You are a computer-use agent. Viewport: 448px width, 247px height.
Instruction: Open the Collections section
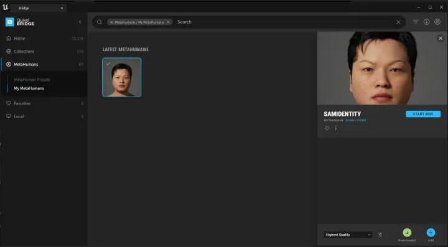[x=44, y=52]
